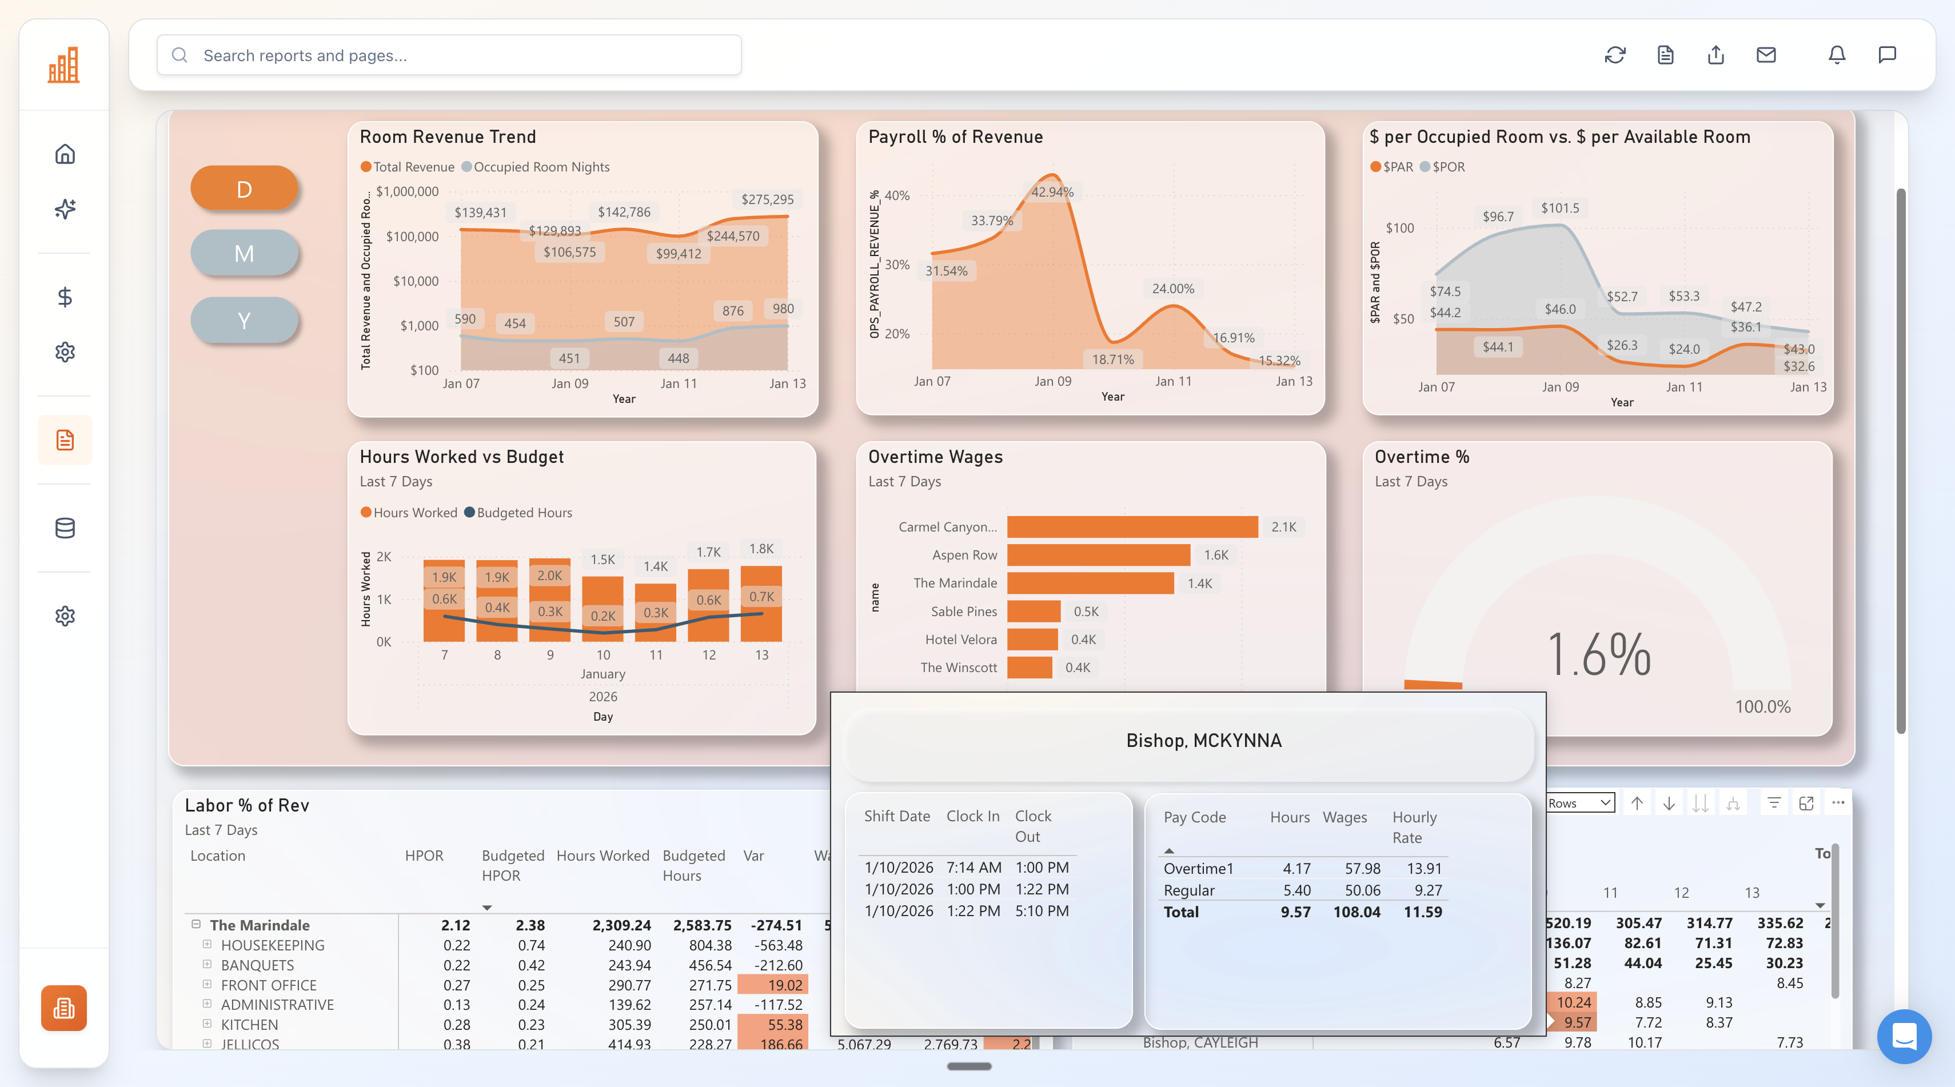Select the M monthly view toggle
The image size is (1955, 1087).
(245, 253)
